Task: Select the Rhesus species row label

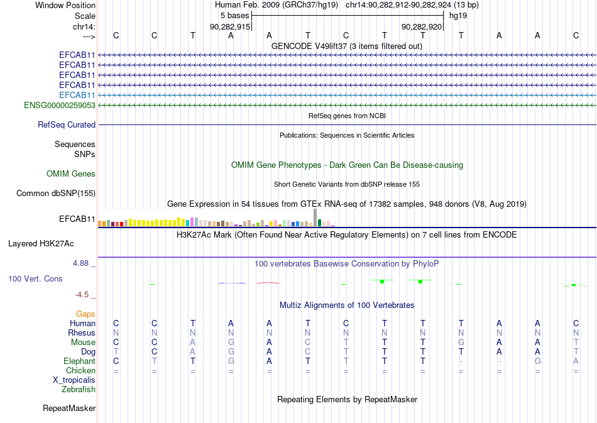Action: tap(82, 332)
